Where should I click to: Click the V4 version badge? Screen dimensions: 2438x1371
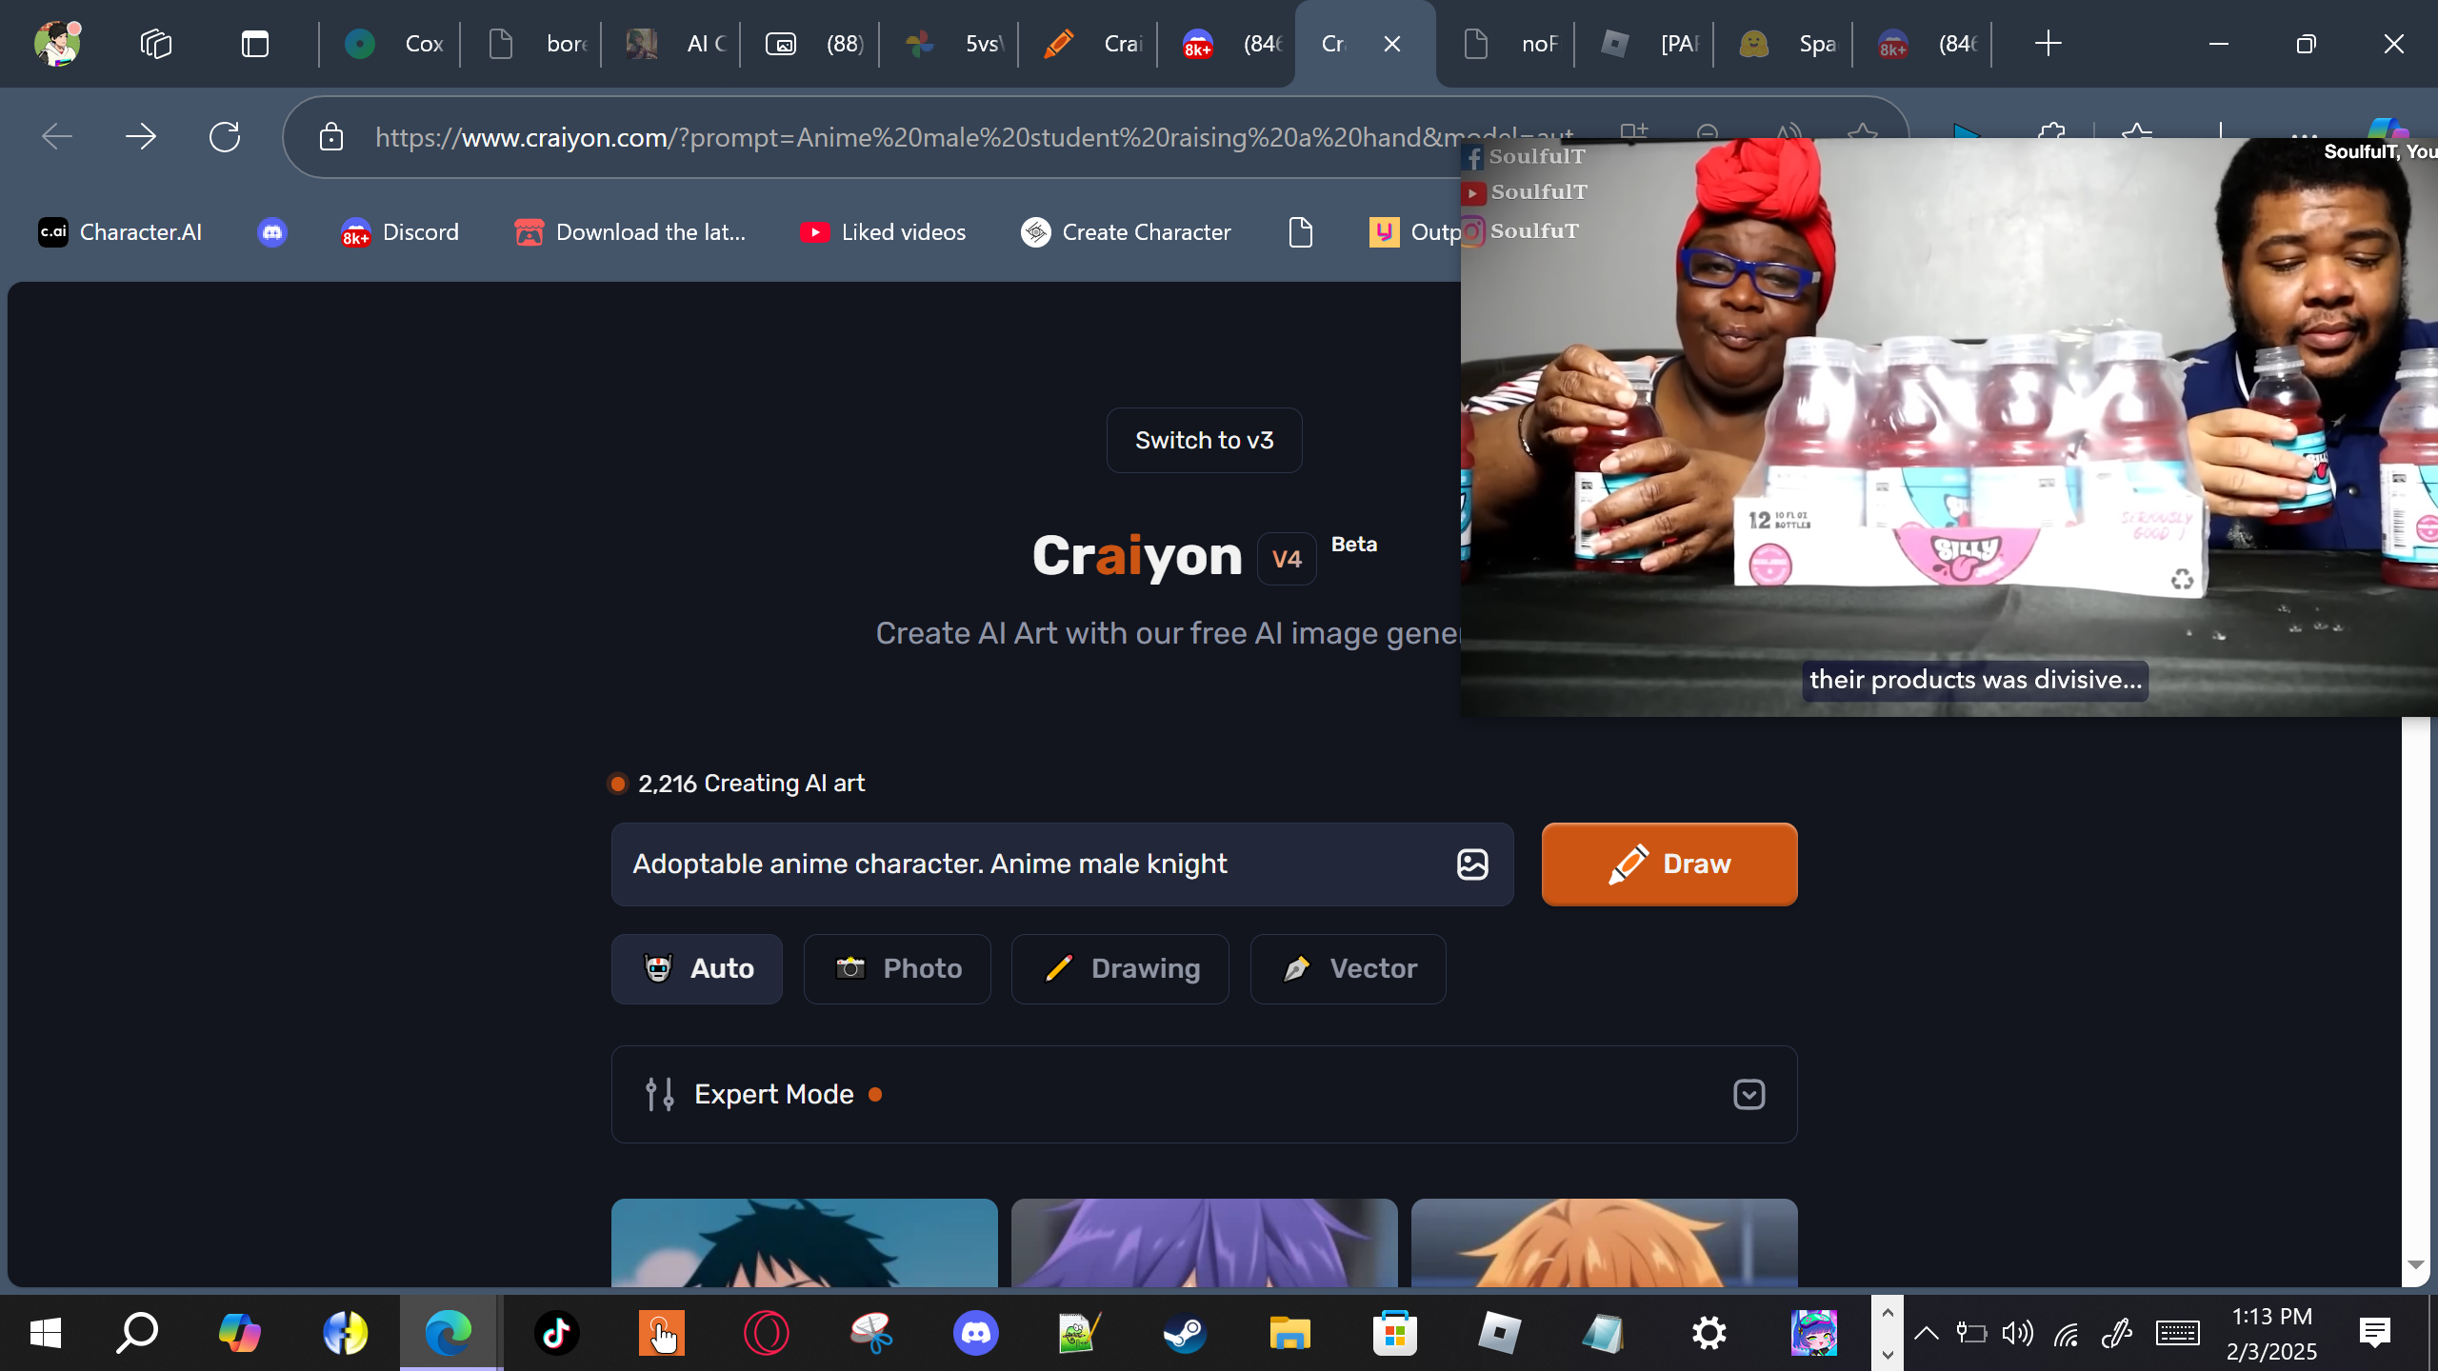pos(1287,559)
